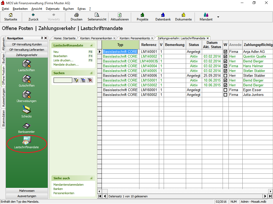Open Schecks in the navigation pane
Viewport: 273px width, 204px height.
(26, 112)
